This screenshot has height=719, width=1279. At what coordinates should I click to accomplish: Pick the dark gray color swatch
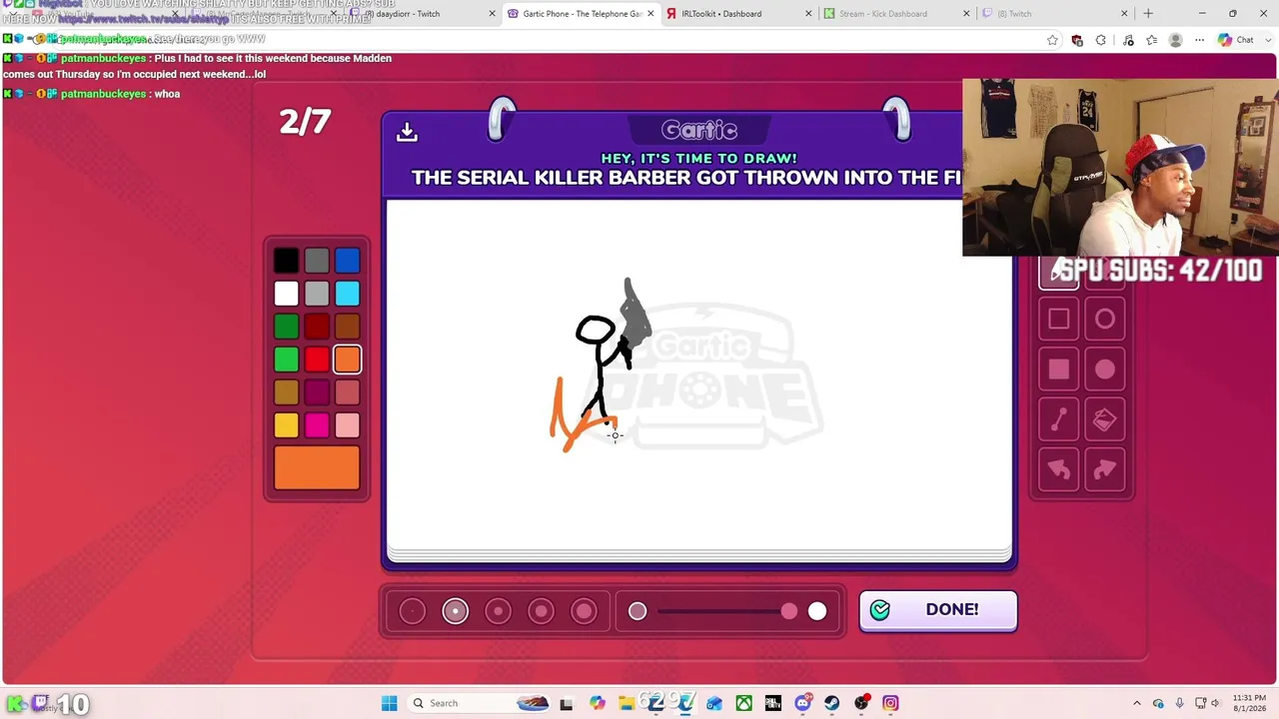pos(317,261)
